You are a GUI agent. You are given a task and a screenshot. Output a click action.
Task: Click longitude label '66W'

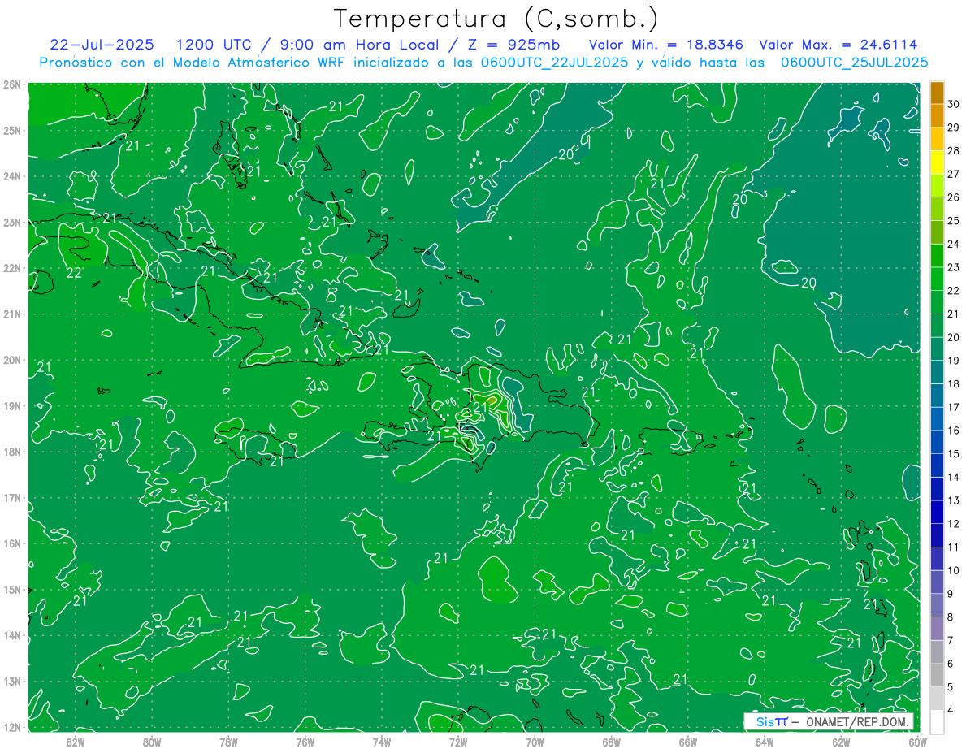click(x=687, y=742)
